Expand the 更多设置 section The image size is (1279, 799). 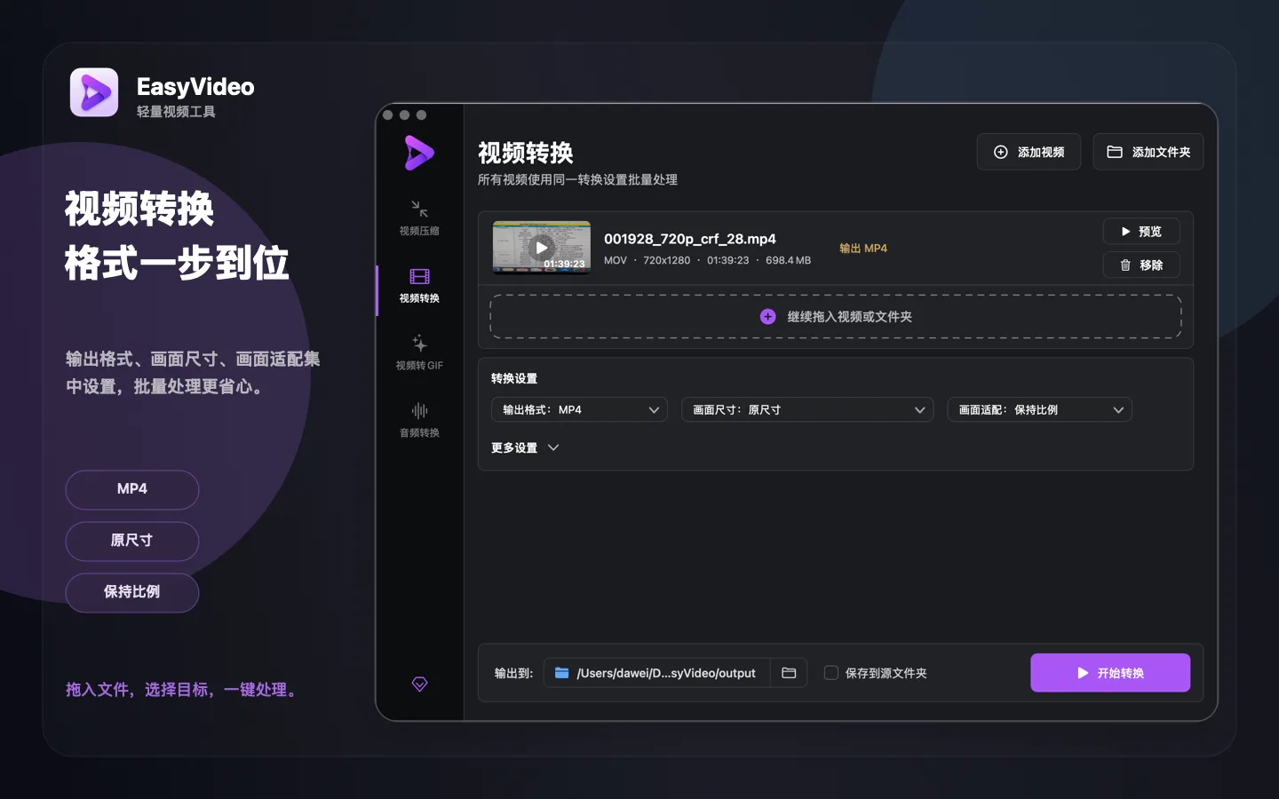(525, 447)
